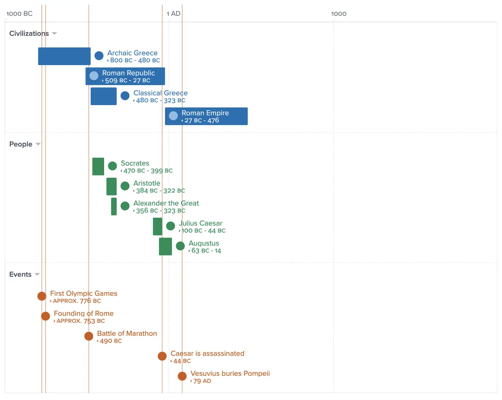Open the Founding of Rome title
Screen dimensions: 502x400
coord(84,313)
